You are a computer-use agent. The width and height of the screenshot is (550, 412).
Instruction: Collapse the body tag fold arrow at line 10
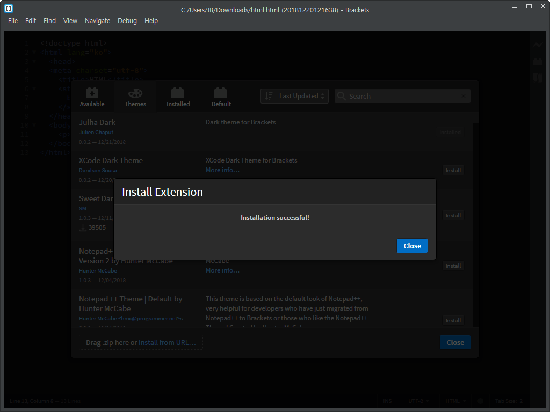[x=34, y=125]
